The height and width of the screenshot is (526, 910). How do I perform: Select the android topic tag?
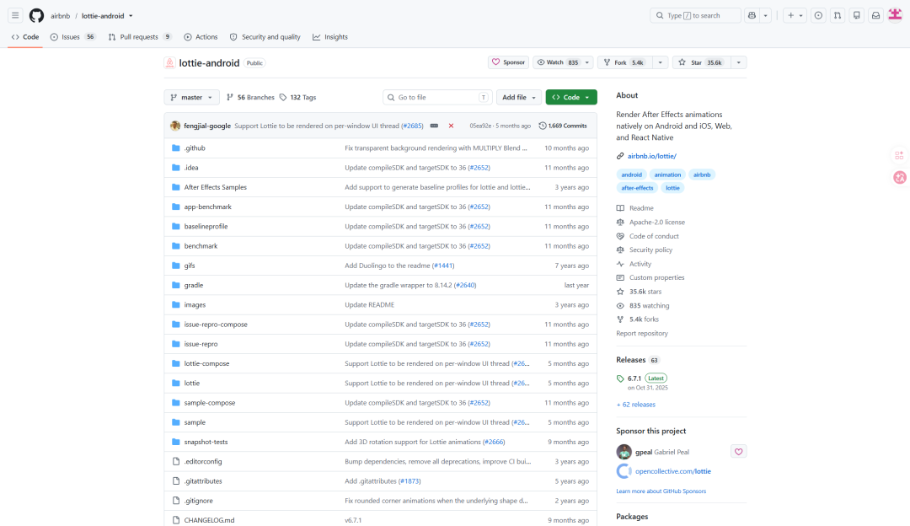pyautogui.click(x=631, y=174)
